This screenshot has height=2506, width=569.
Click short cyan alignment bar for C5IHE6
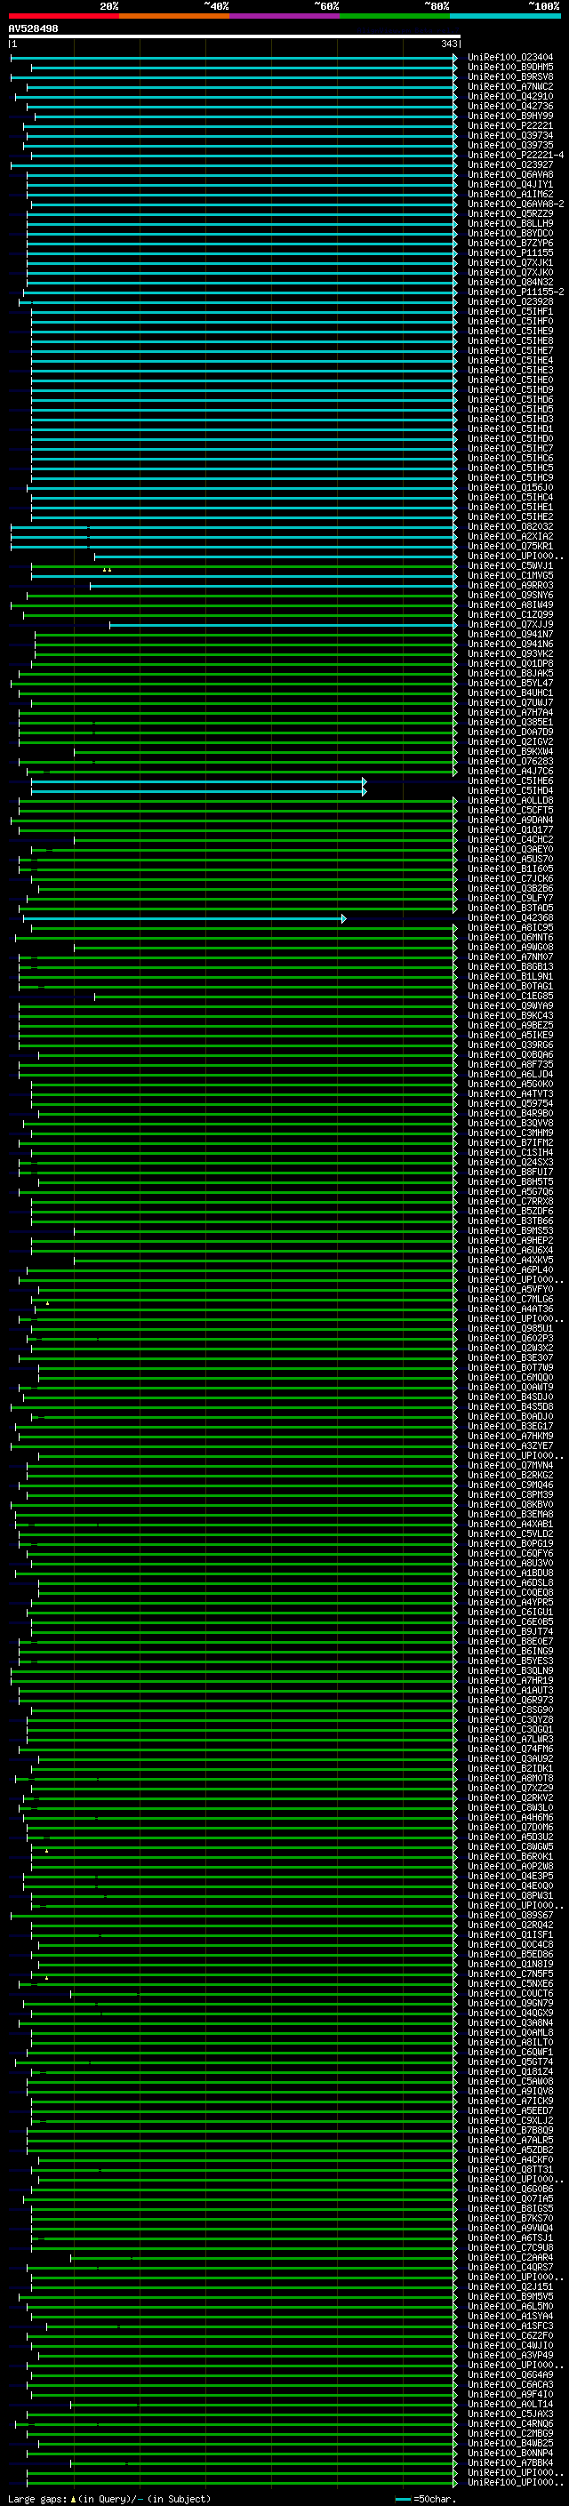198,781
